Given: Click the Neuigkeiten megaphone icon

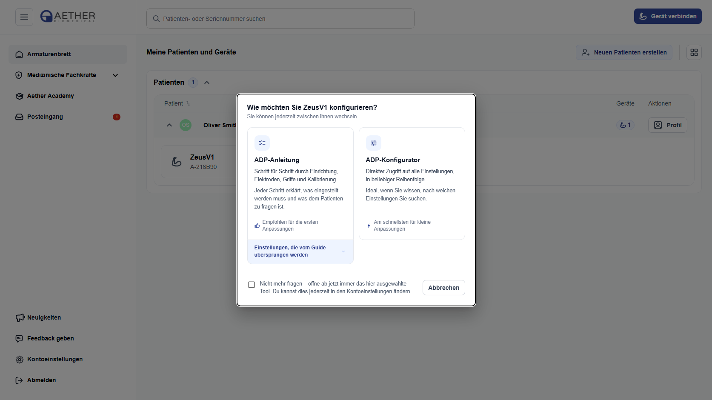Looking at the screenshot, I should (20, 318).
